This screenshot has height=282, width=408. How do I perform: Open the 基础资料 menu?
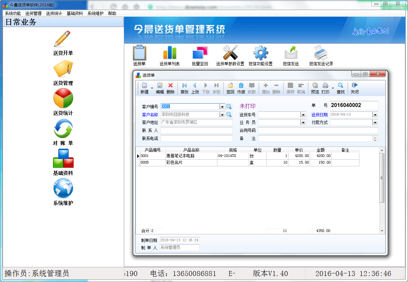75,13
